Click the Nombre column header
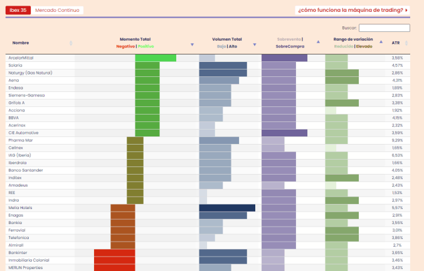 coord(21,43)
